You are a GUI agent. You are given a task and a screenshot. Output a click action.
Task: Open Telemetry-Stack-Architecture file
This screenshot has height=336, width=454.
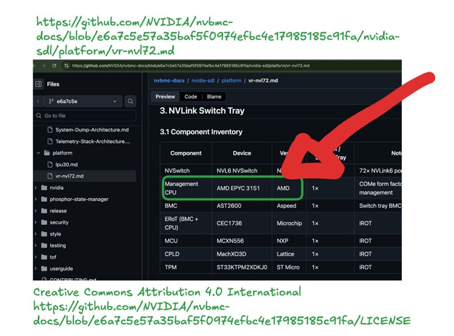click(x=92, y=142)
